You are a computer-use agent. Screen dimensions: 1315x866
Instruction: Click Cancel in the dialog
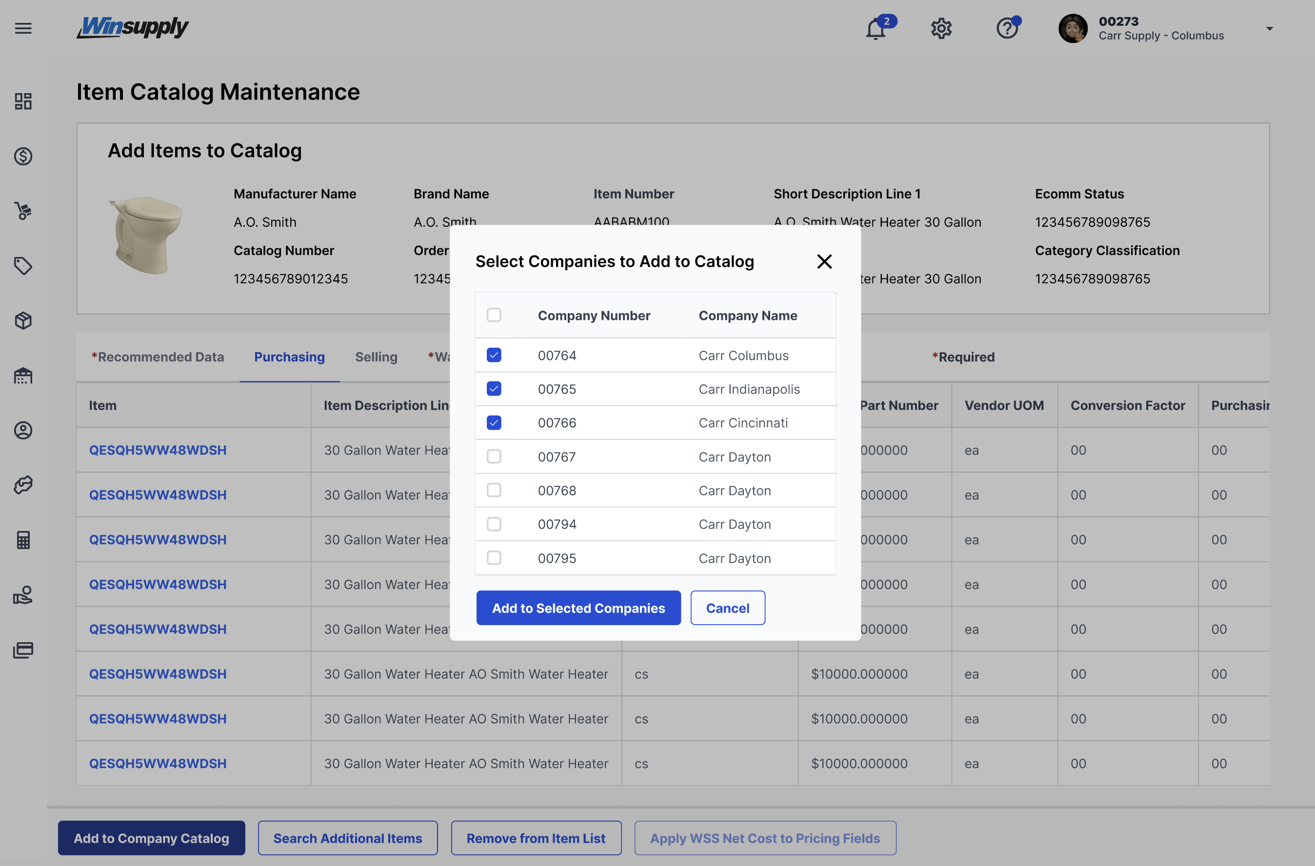point(727,608)
